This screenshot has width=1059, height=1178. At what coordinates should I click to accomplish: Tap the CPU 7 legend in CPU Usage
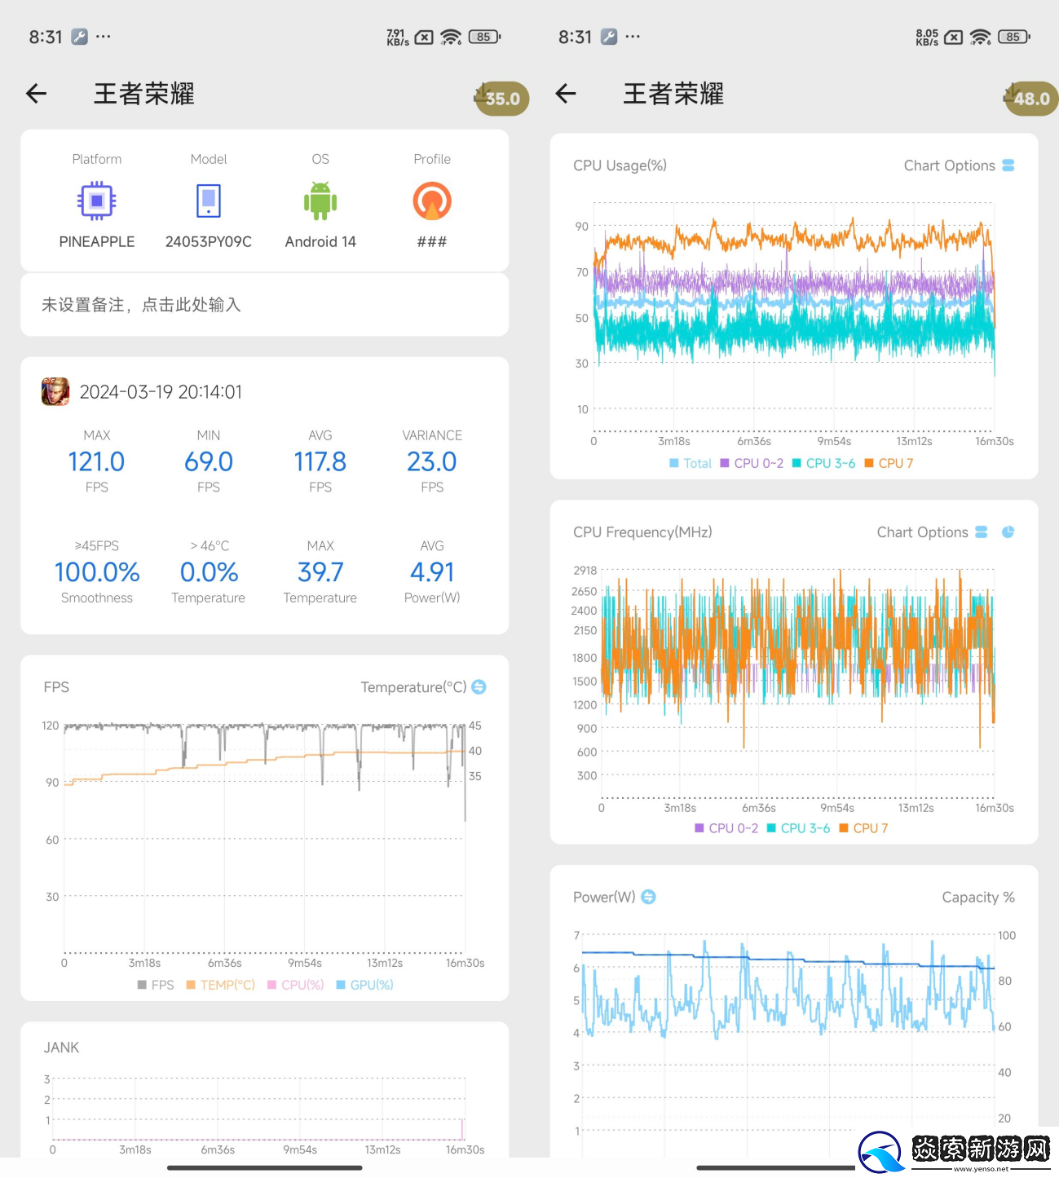pos(889,463)
